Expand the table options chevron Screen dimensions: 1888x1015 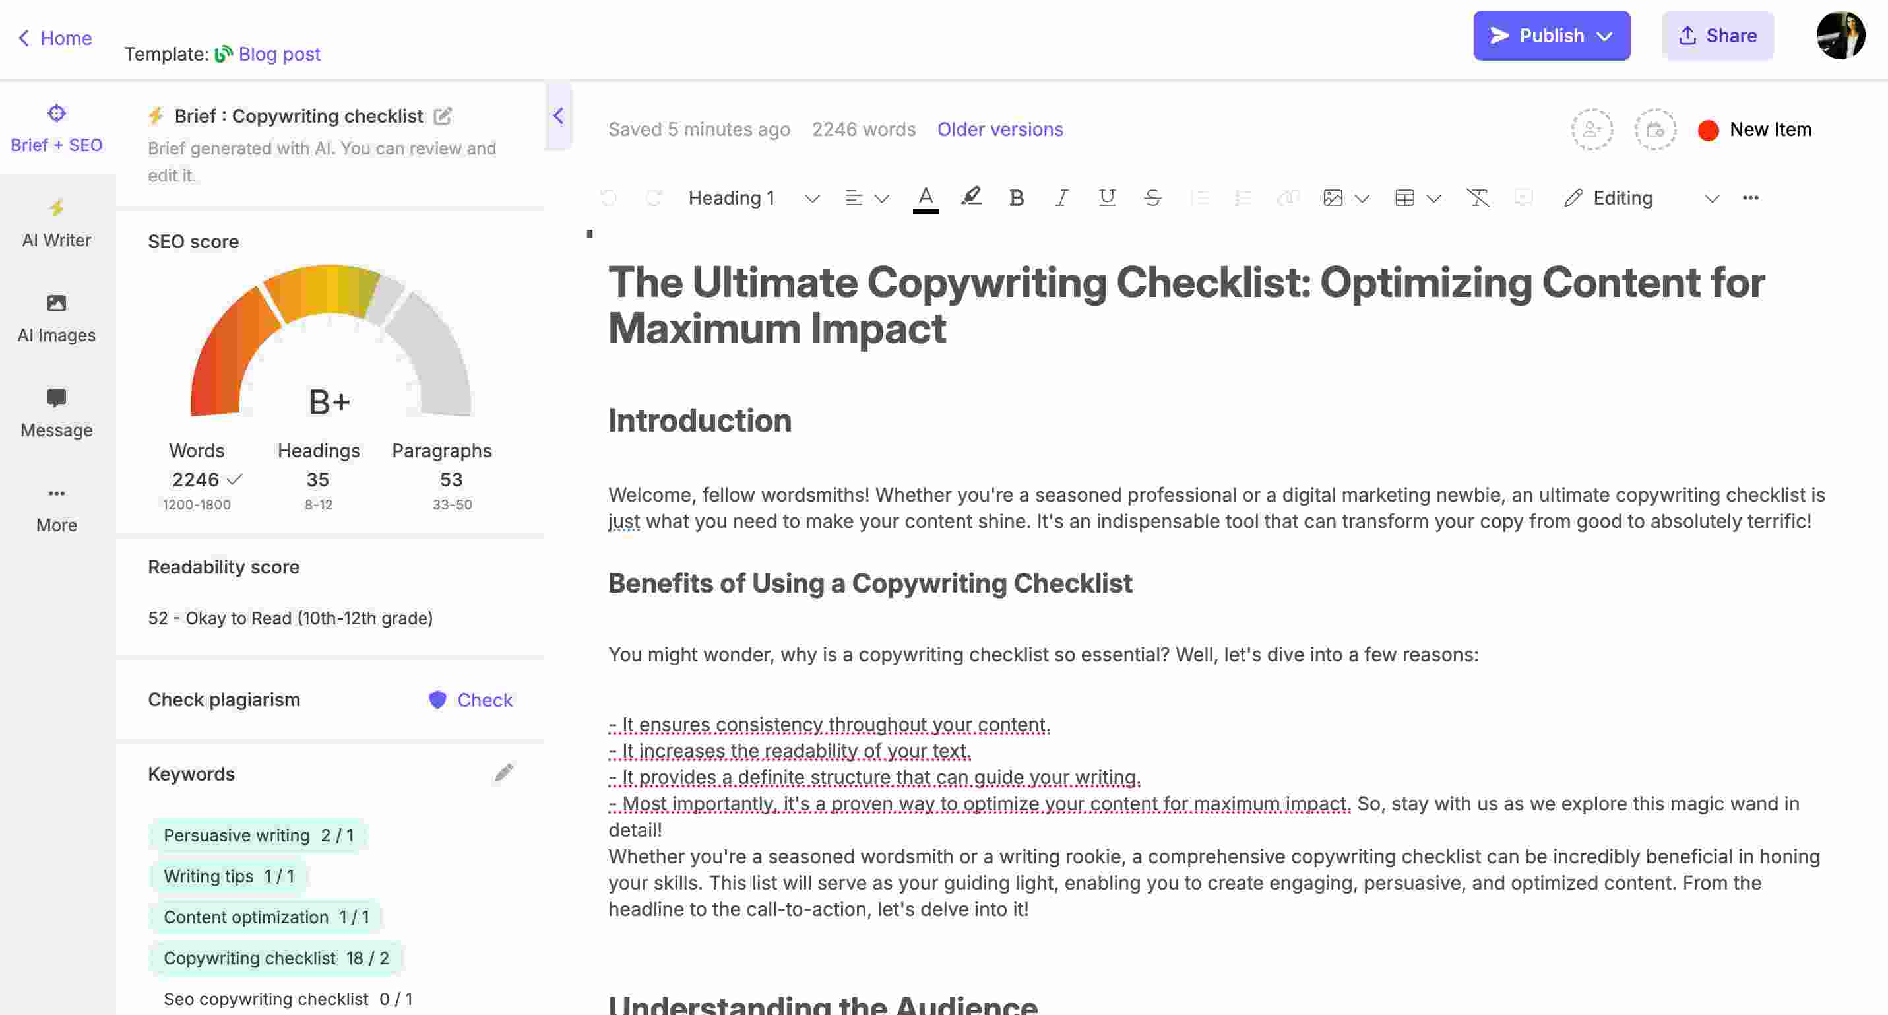(1433, 199)
